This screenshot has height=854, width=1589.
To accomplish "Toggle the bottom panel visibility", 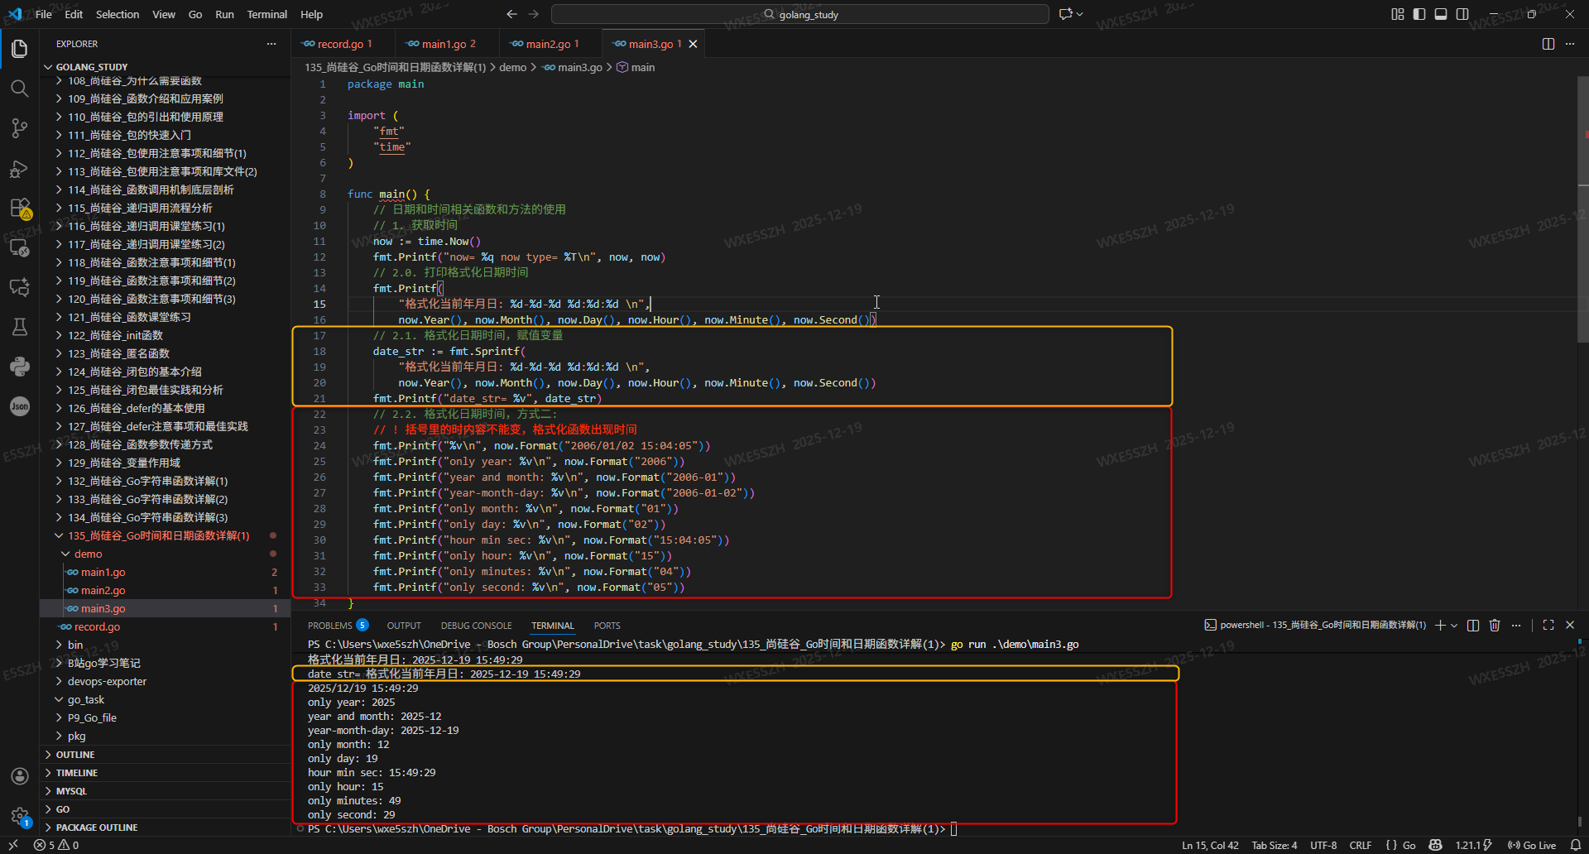I will 1441,14.
